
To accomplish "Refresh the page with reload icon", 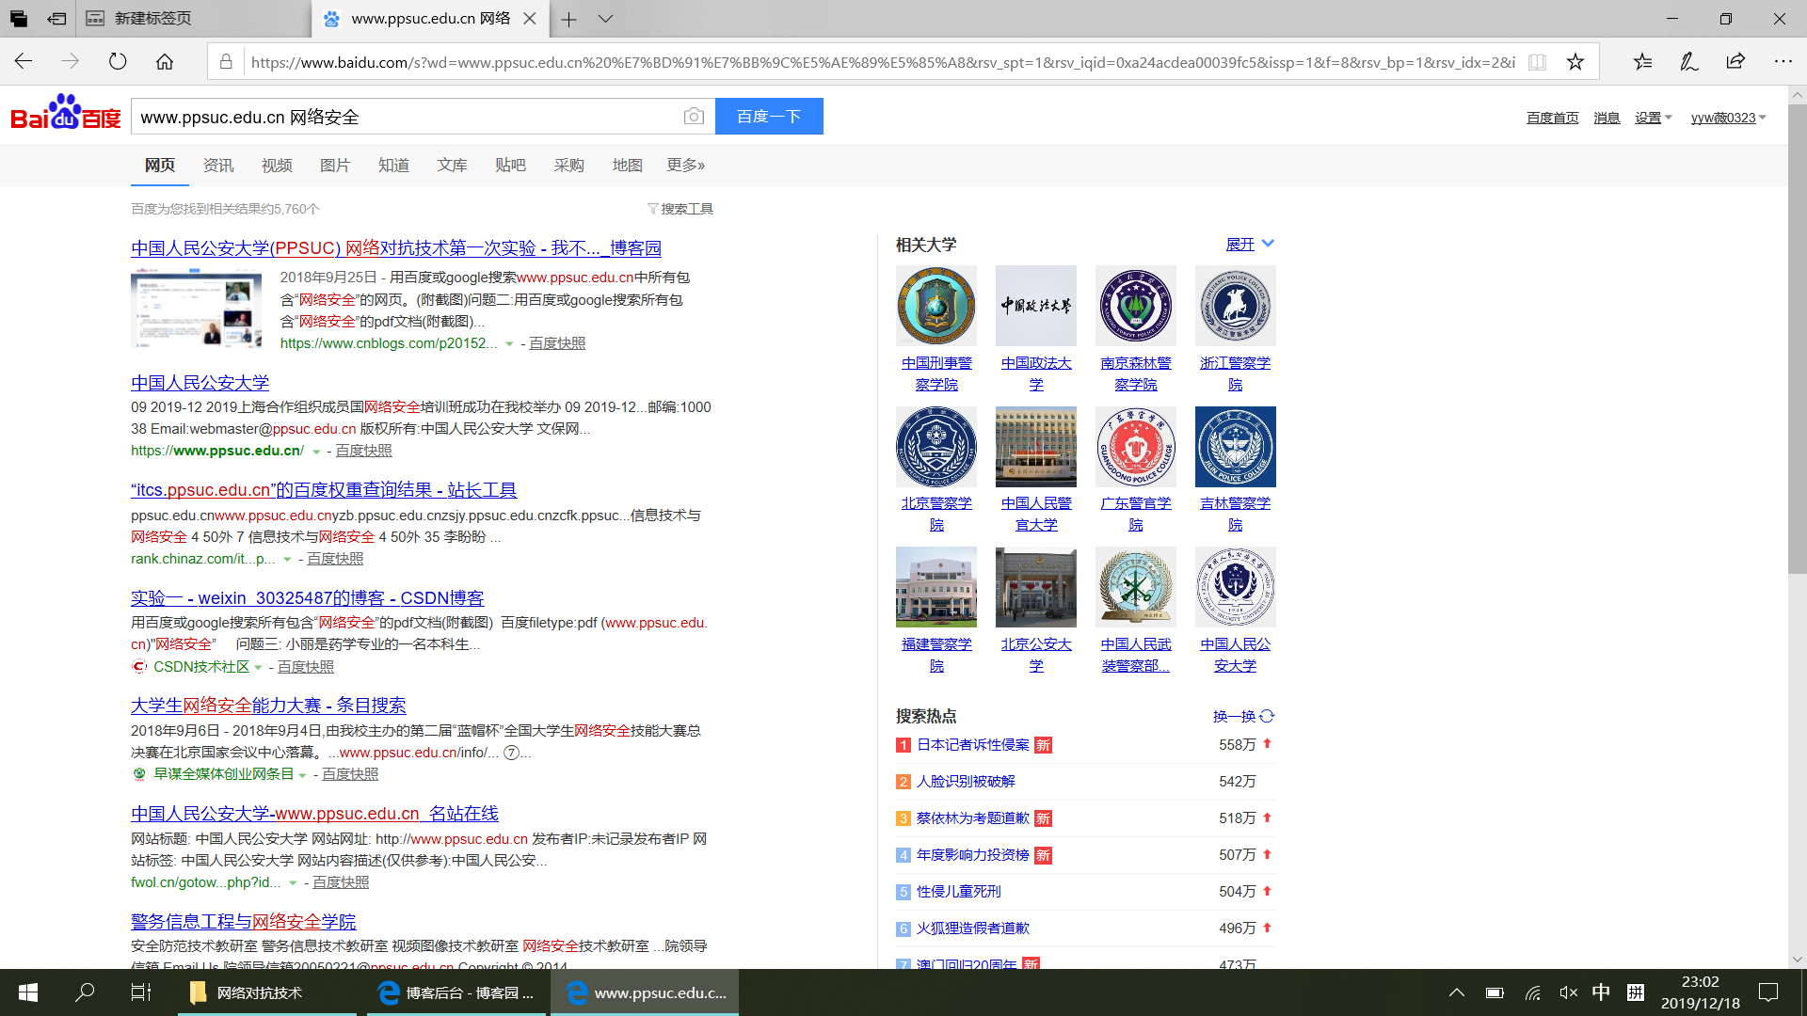I will 118,62.
